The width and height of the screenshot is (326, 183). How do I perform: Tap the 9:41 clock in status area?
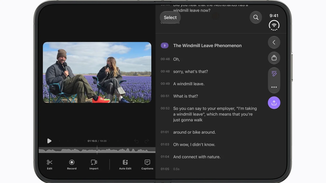click(x=274, y=16)
